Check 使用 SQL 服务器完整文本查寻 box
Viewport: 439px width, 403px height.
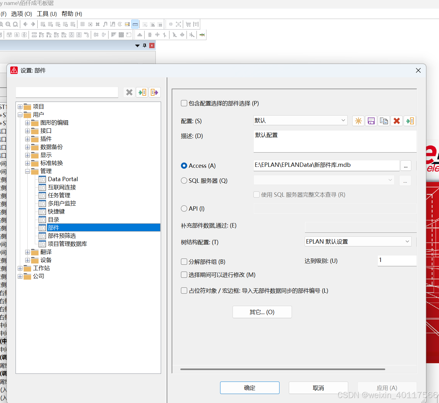[x=256, y=195]
